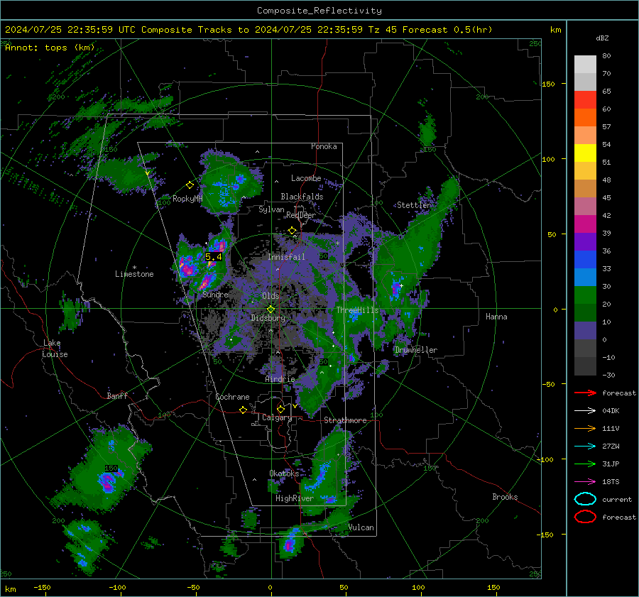Click the Airdrie city label

(280, 379)
